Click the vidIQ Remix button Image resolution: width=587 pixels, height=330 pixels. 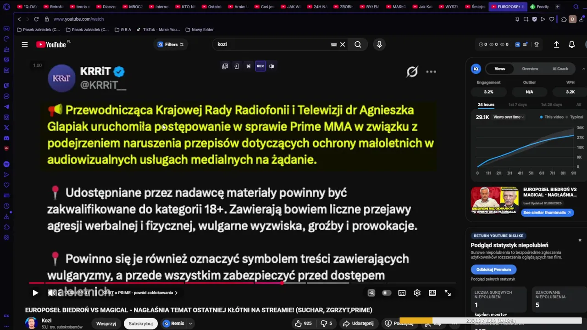click(174, 324)
